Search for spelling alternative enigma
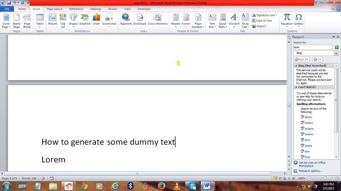This screenshot has width=341, height=191. pos(309,128)
